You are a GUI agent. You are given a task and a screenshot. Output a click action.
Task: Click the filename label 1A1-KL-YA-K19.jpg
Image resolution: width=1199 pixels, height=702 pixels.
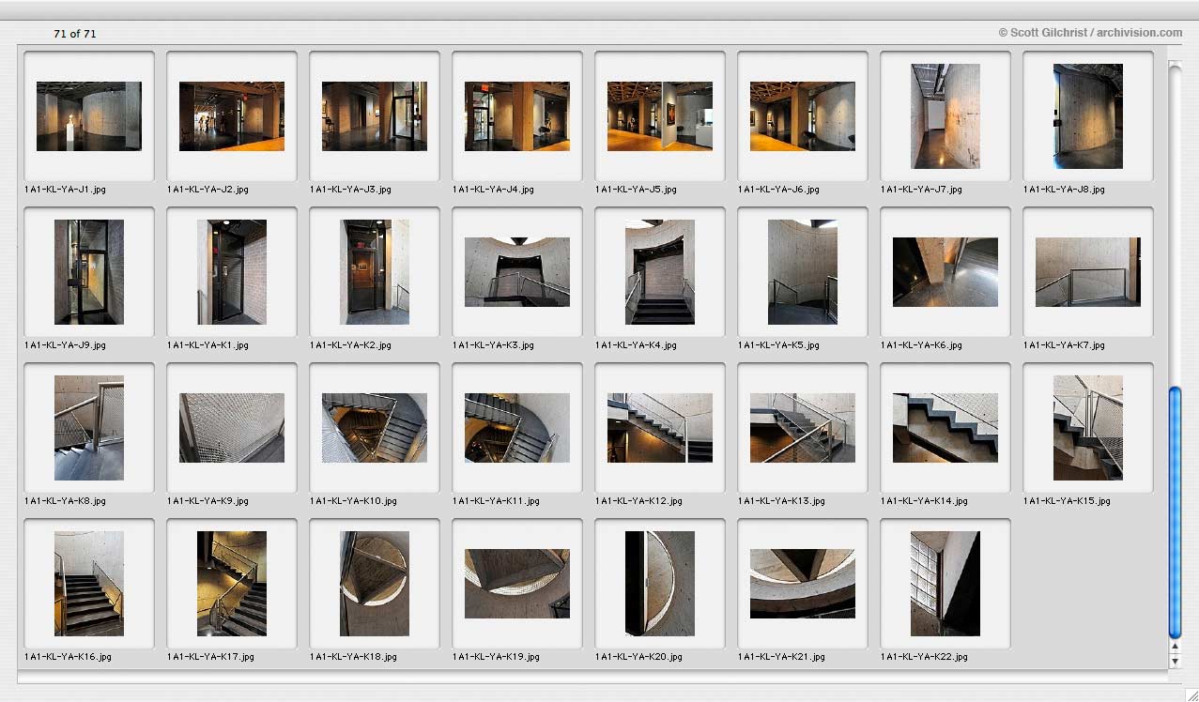click(496, 657)
